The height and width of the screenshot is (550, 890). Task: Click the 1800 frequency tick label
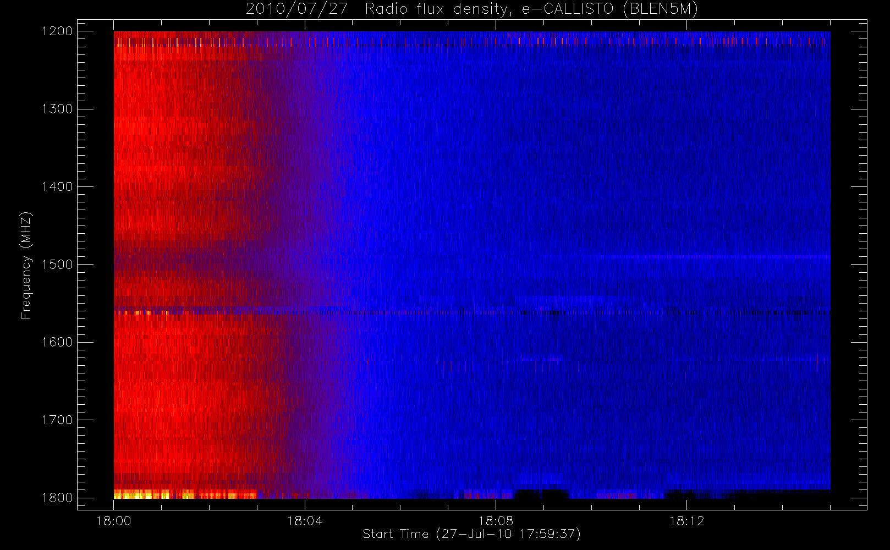(x=57, y=498)
